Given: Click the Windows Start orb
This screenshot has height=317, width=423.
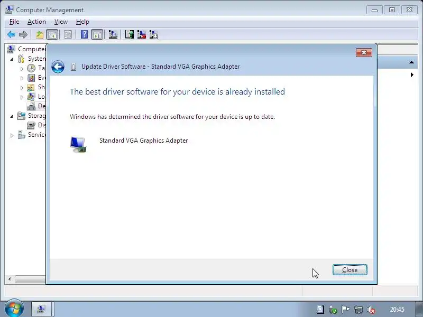Looking at the screenshot, I should click(x=14, y=309).
